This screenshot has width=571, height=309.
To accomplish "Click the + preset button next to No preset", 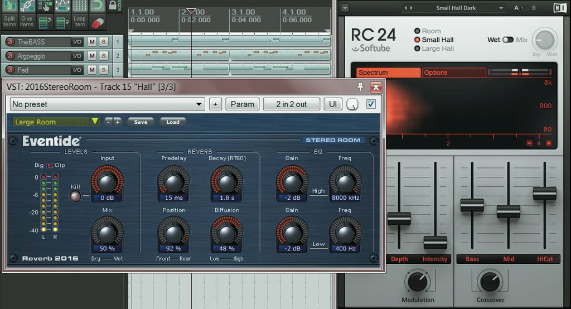I will coord(215,104).
